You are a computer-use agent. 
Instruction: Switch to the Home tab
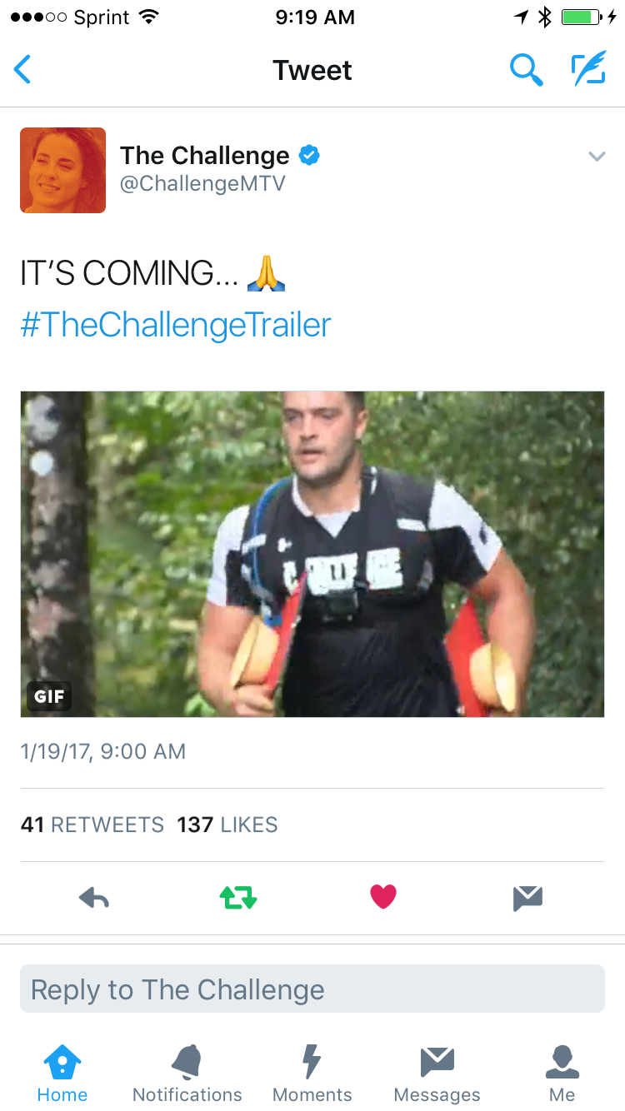point(62,1074)
